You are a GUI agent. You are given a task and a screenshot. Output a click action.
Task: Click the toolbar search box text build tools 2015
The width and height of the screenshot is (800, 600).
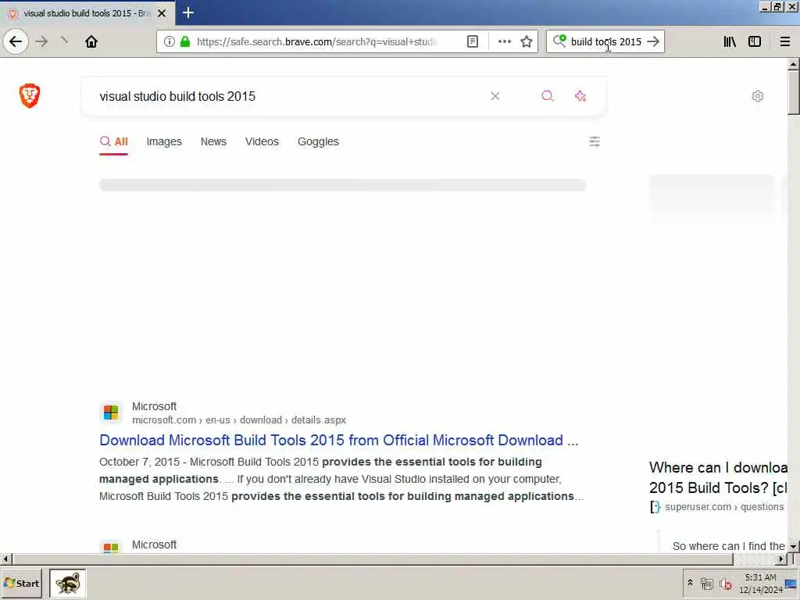click(605, 42)
